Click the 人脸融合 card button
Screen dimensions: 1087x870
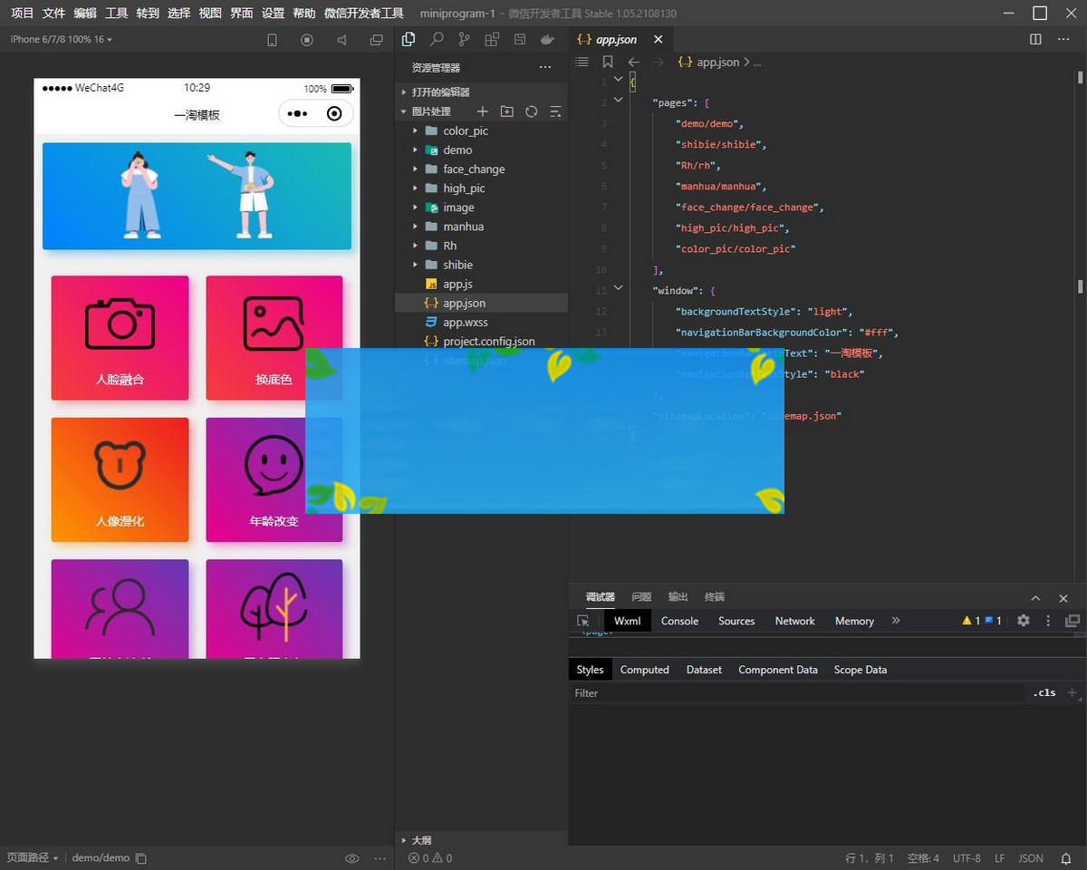point(120,337)
